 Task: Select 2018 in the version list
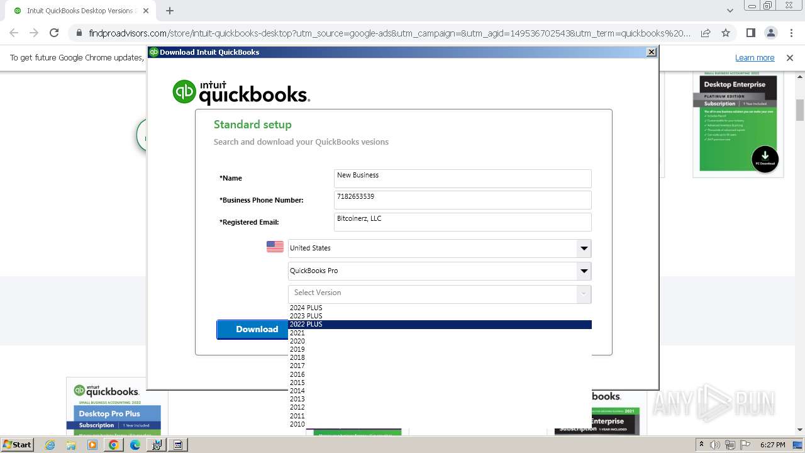440,357
